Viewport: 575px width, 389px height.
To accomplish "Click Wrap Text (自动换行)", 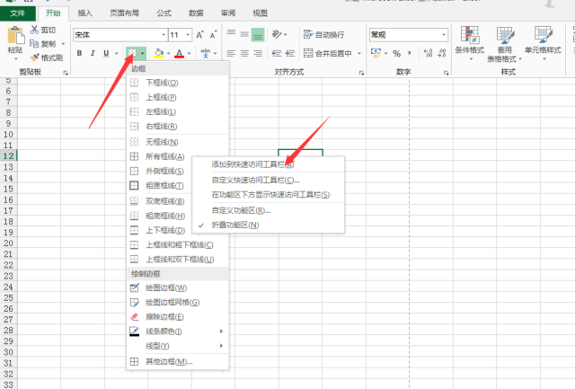I will [324, 35].
